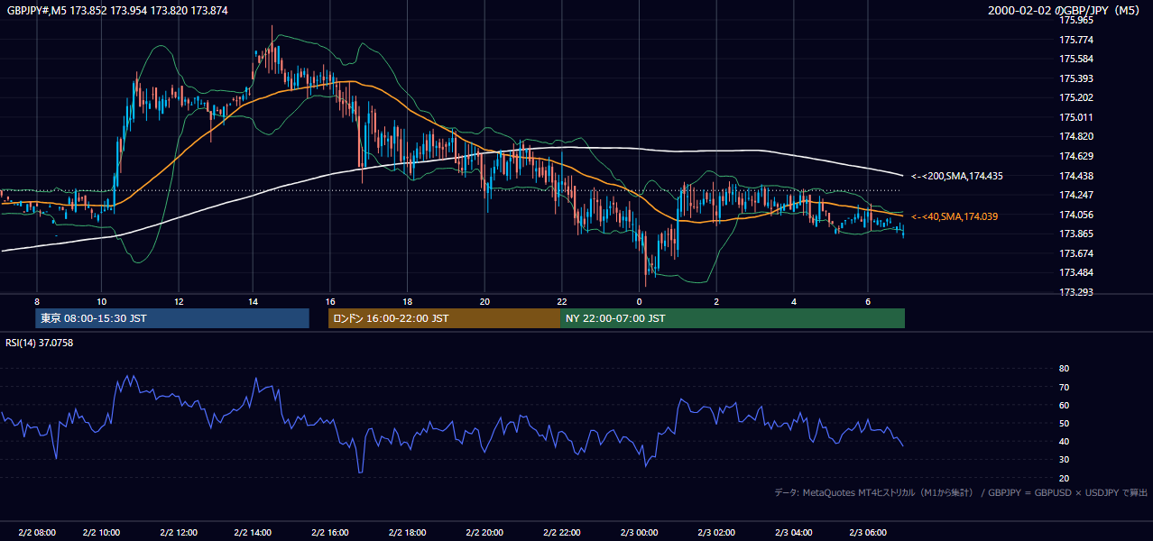This screenshot has width=1153, height=541.
Task: Select the MetaQuotes MT4 data source footnote
Action: 961,492
